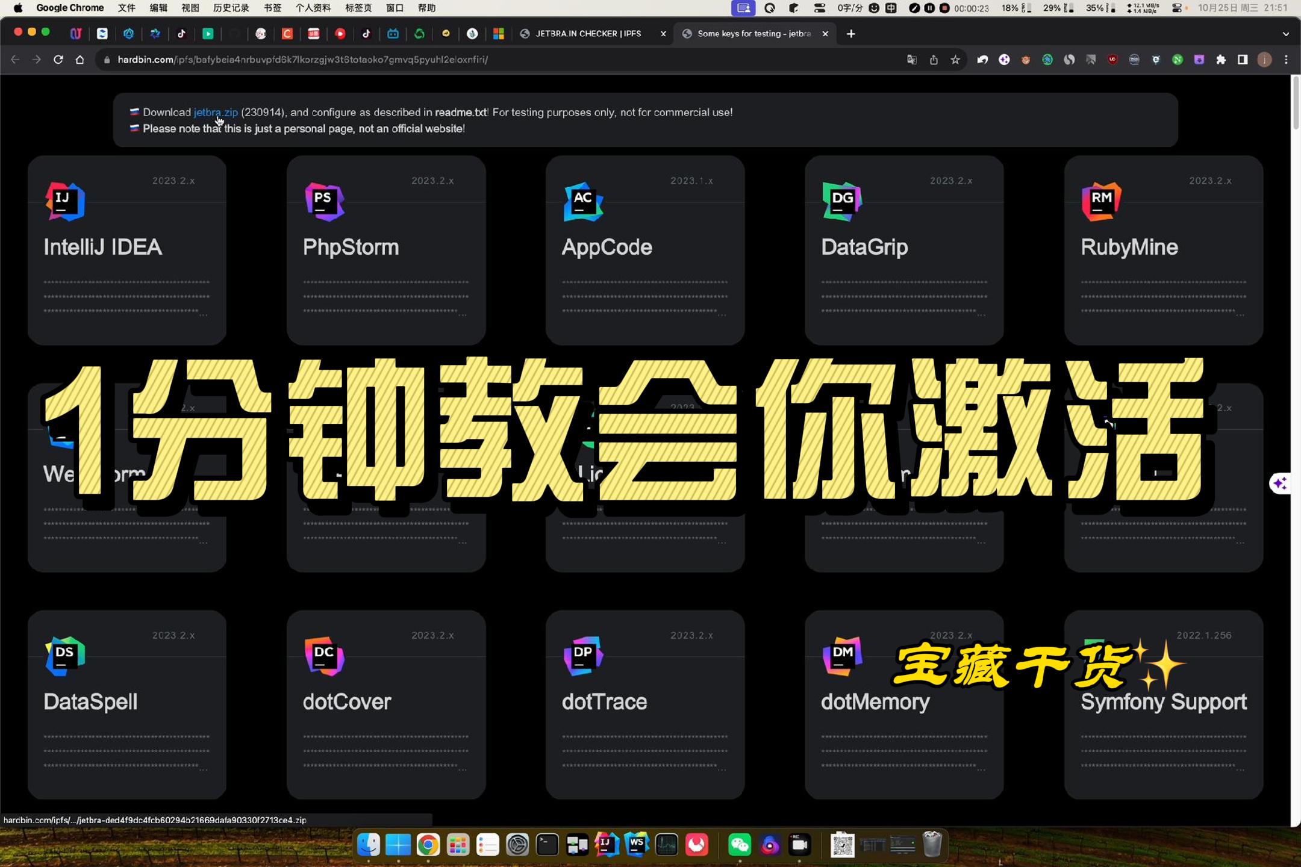The image size is (1301, 867).
Task: Select the dotMemory card title
Action: (875, 702)
